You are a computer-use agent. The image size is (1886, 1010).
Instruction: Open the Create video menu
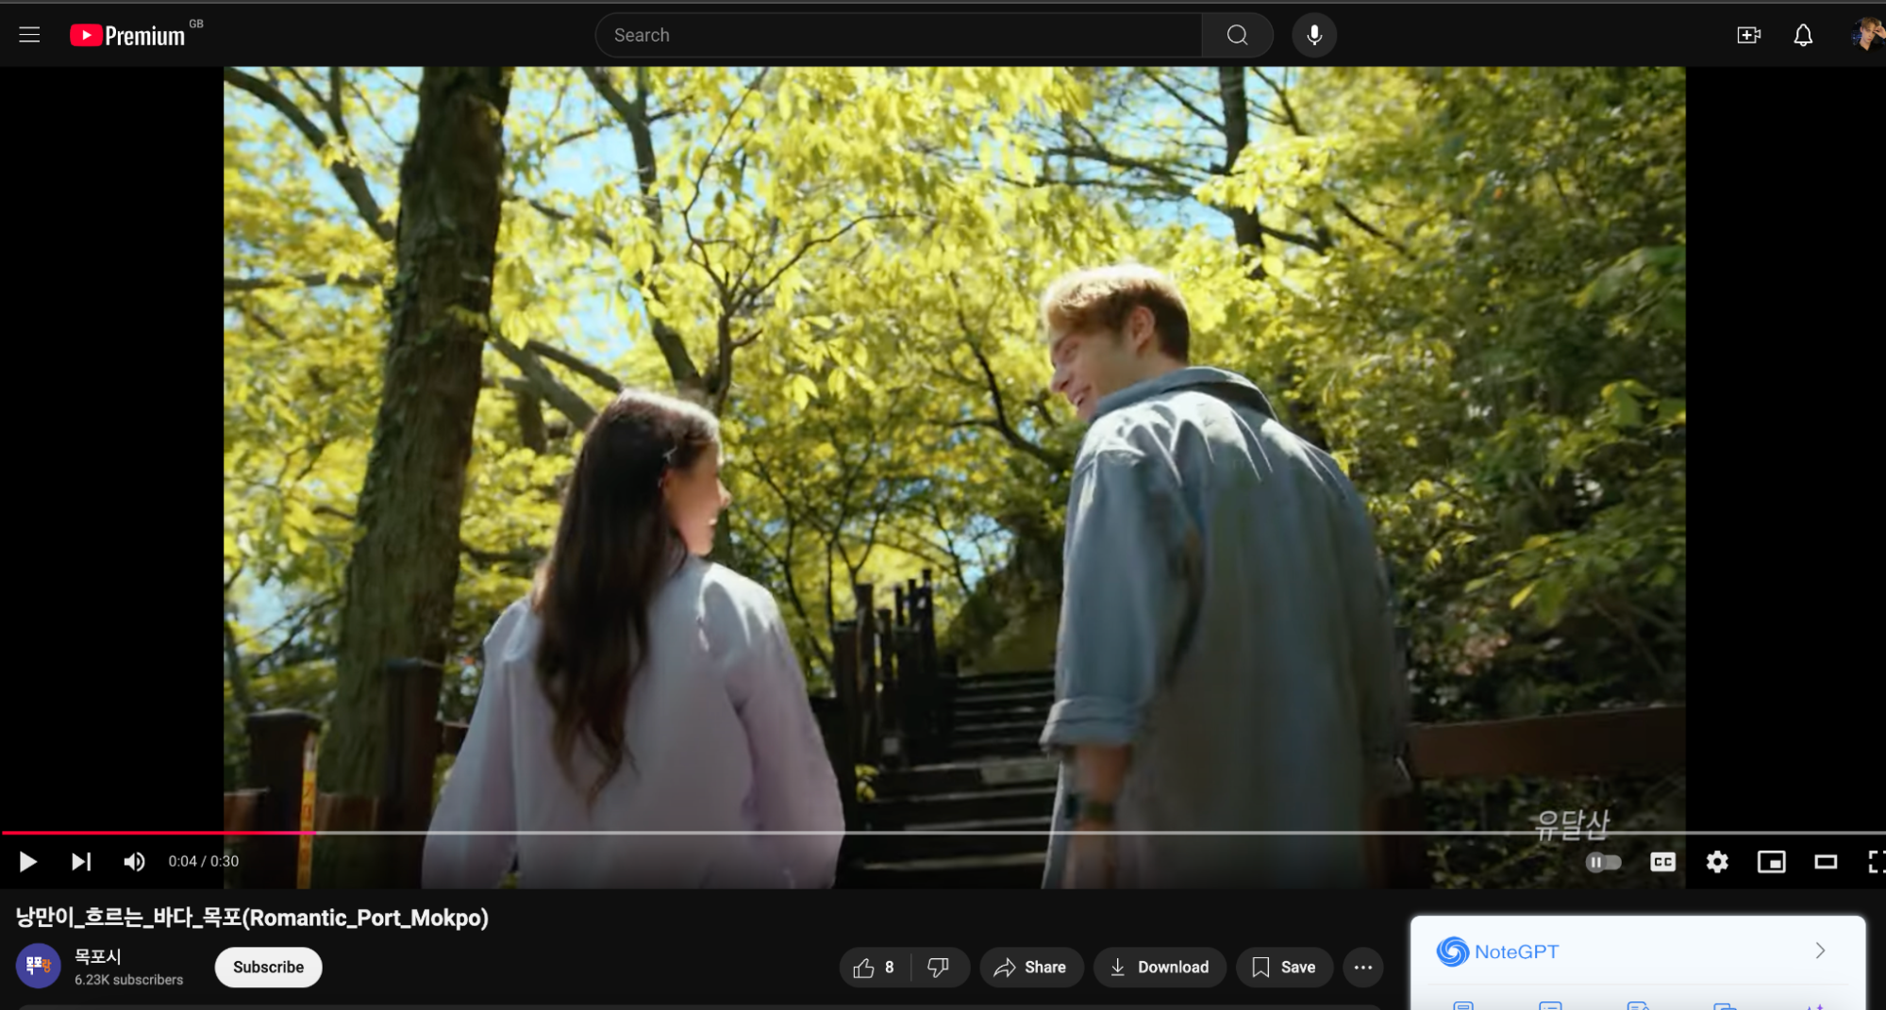pyautogui.click(x=1748, y=35)
